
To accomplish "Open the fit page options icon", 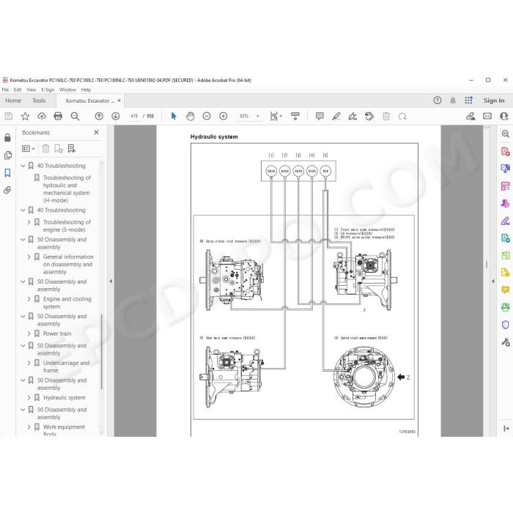I will pyautogui.click(x=276, y=116).
